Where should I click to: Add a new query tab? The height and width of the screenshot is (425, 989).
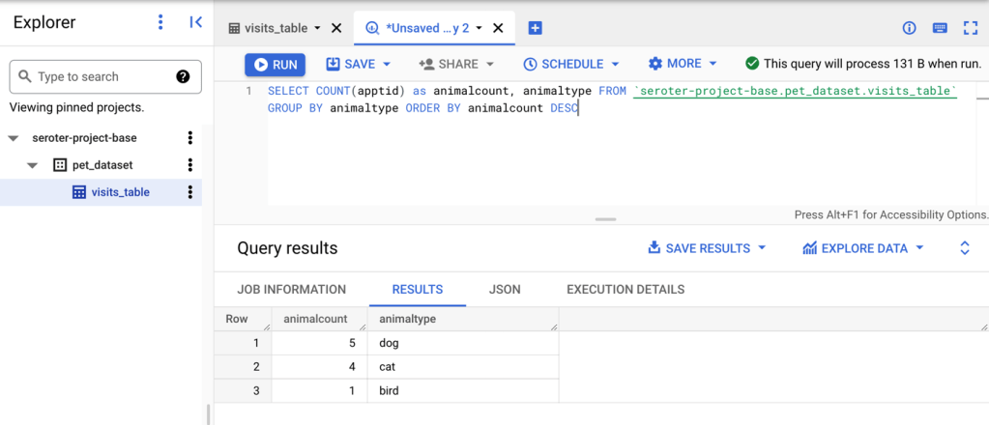pyautogui.click(x=535, y=28)
